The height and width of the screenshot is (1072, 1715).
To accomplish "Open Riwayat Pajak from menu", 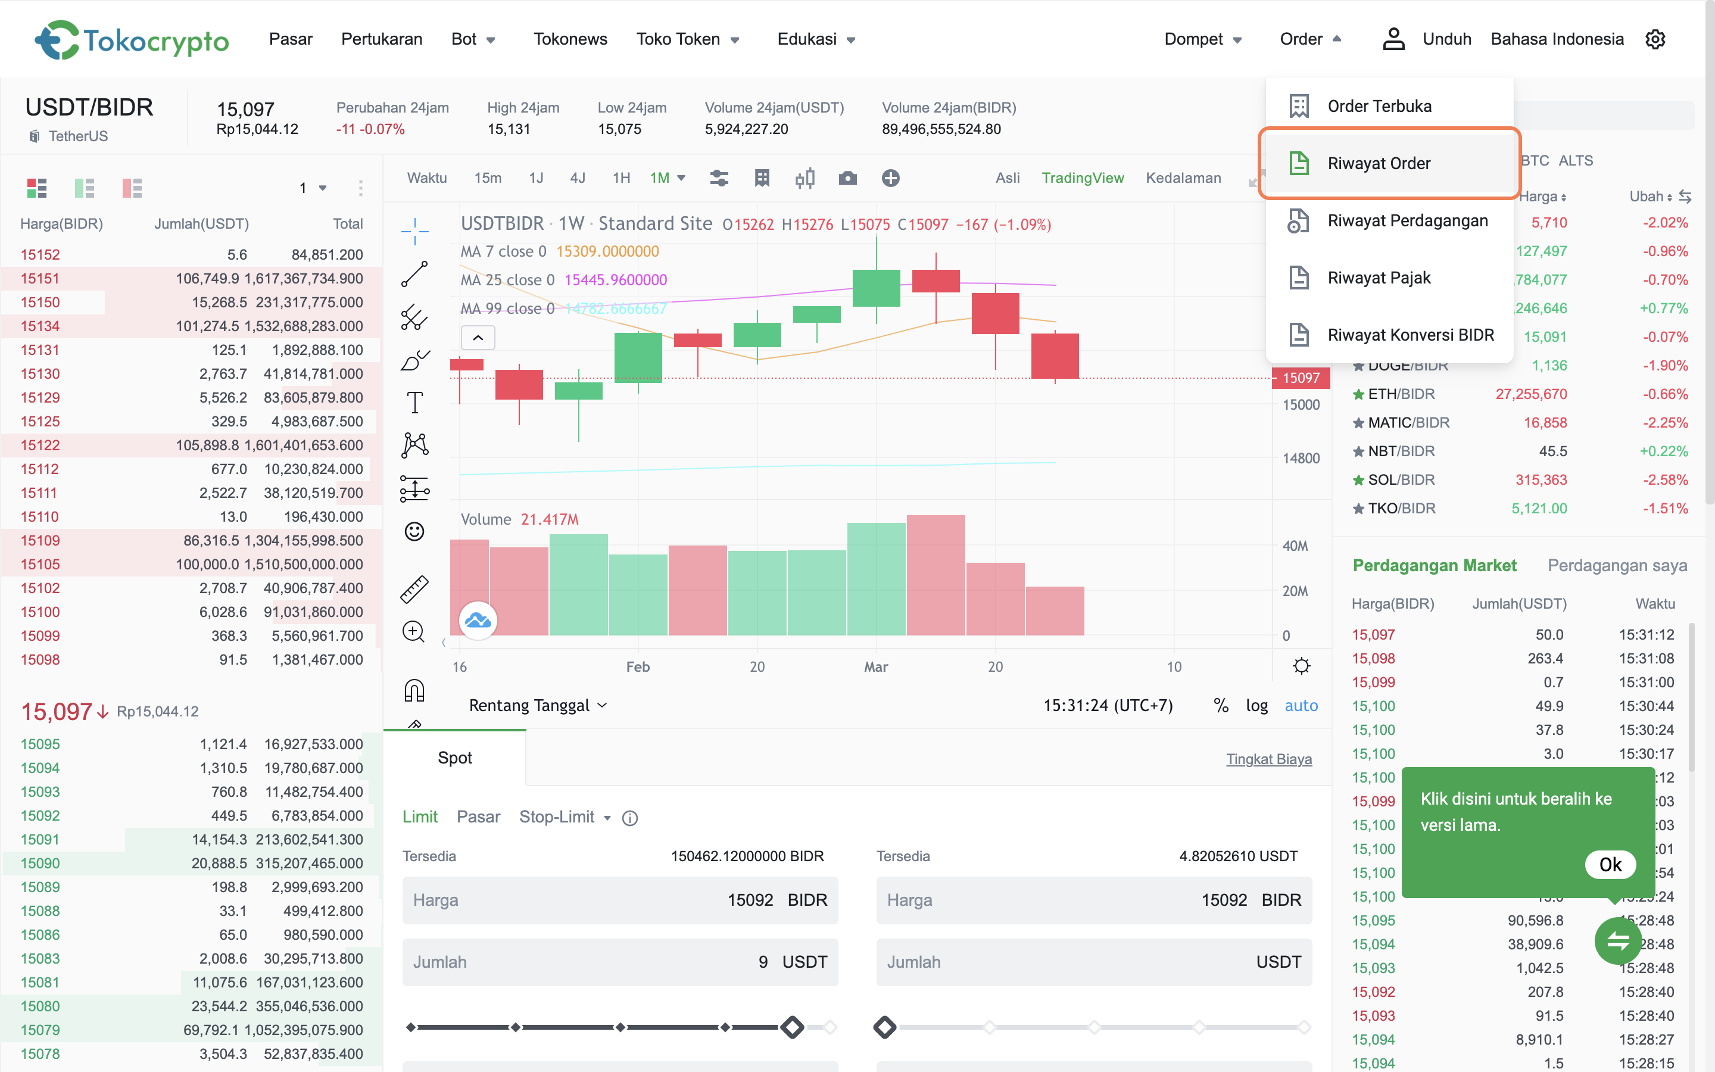I will (1389, 278).
